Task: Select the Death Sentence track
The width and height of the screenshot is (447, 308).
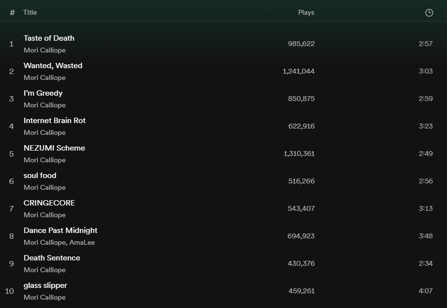Action: point(52,258)
